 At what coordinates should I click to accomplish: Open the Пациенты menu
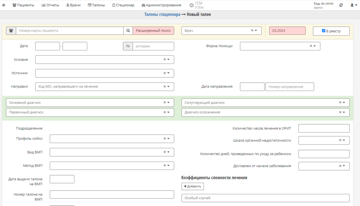[x=23, y=5]
